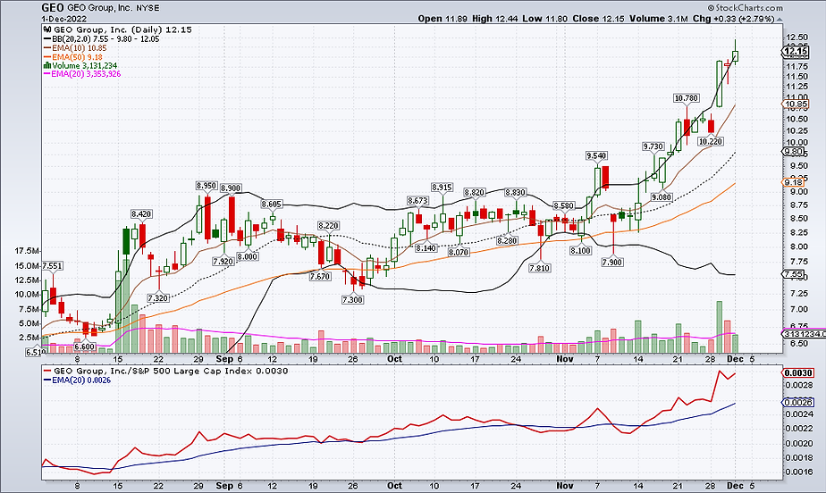Image resolution: width=826 pixels, height=493 pixels.
Task: Click the 7.320 low price label
Action: [158, 298]
